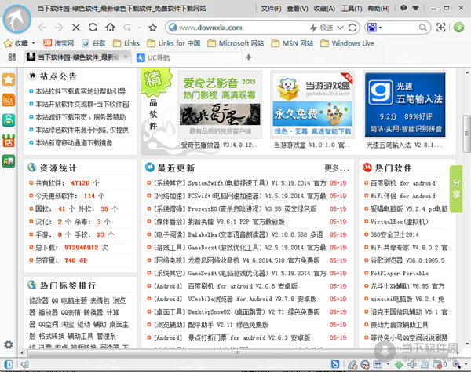Close the 当下软件园 tab

pos(126,57)
